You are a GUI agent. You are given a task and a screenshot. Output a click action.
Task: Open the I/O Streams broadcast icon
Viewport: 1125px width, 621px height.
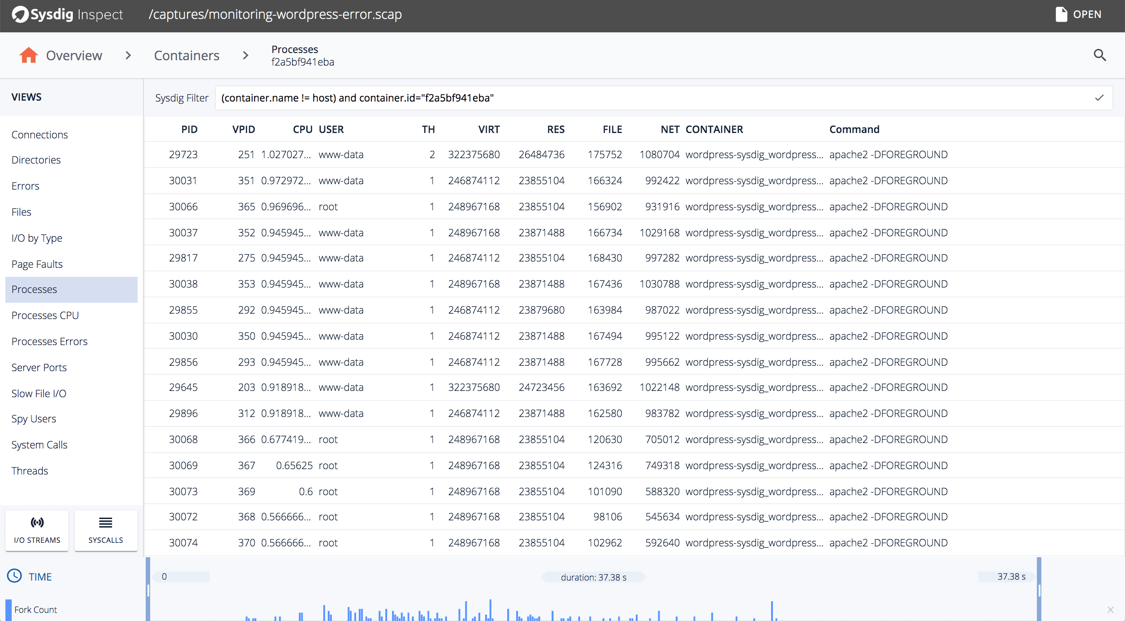pos(37,523)
